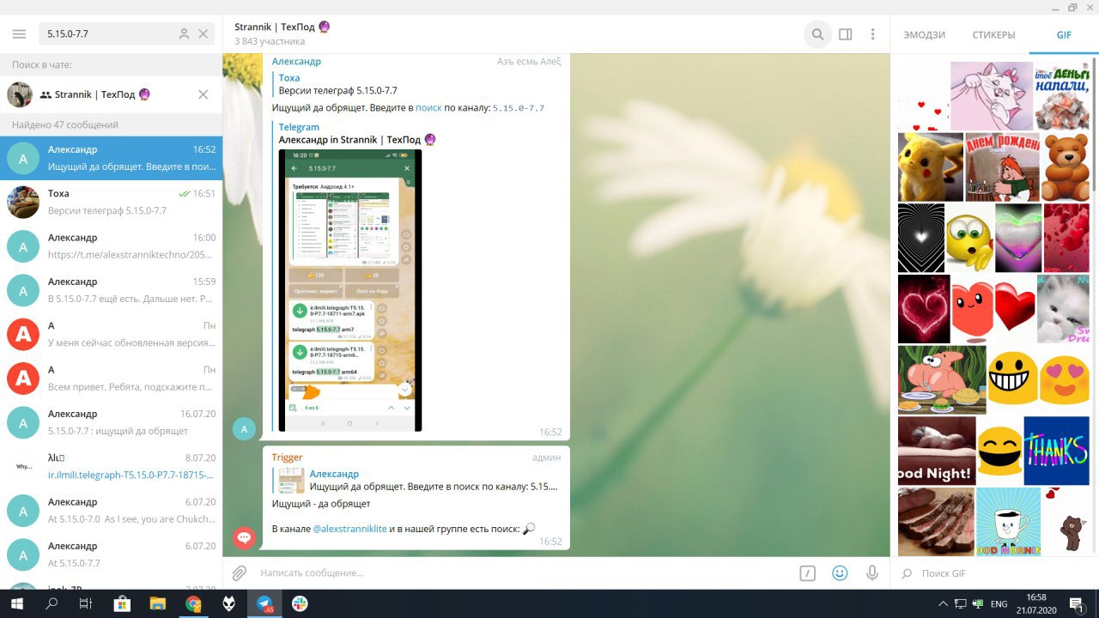Screen dimensions: 1099x618
Task: Open Slack taskbar icon
Action: coord(300,604)
